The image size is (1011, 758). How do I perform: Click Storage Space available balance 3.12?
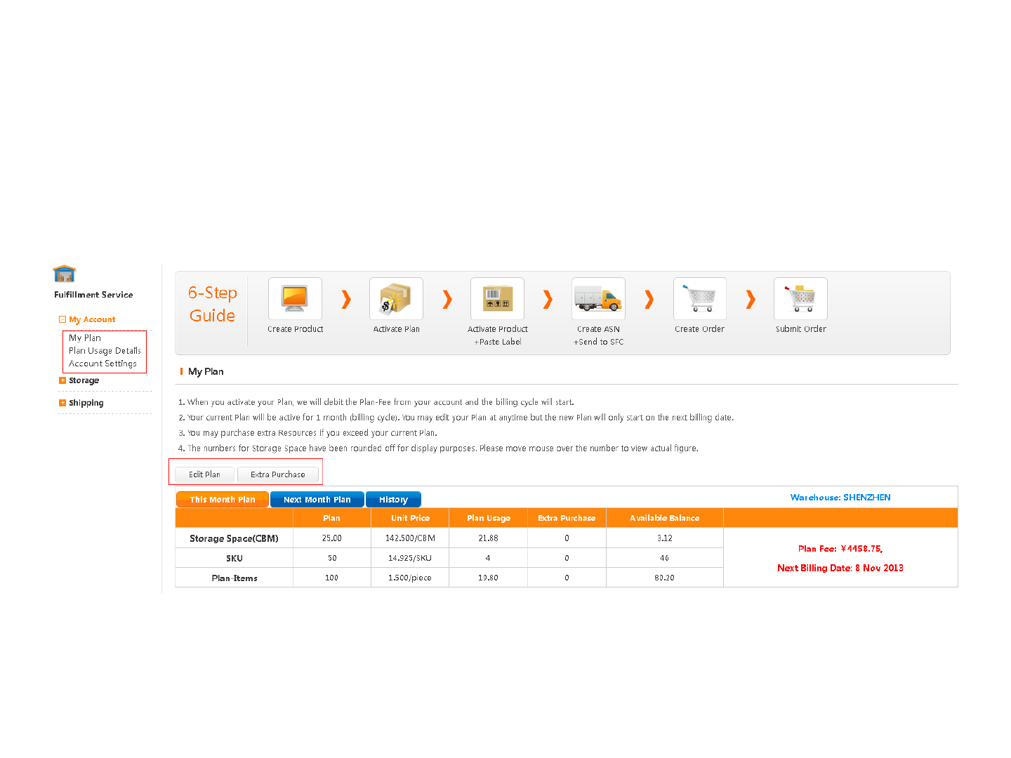click(665, 538)
